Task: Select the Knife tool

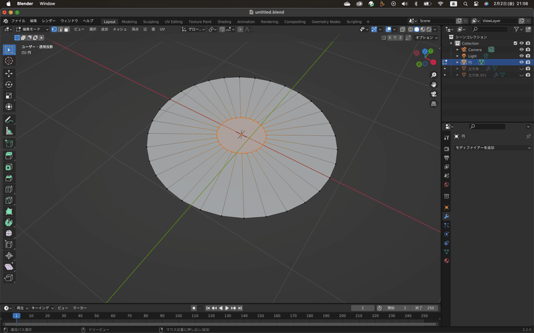Action: (x=9, y=200)
